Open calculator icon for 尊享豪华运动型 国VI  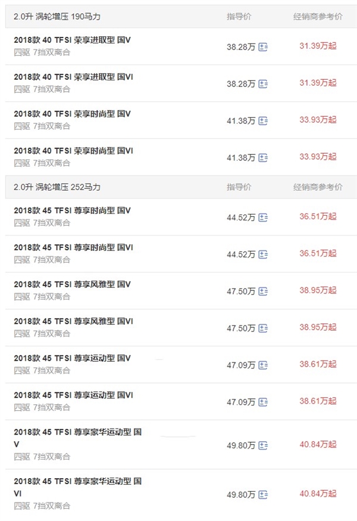(263, 495)
